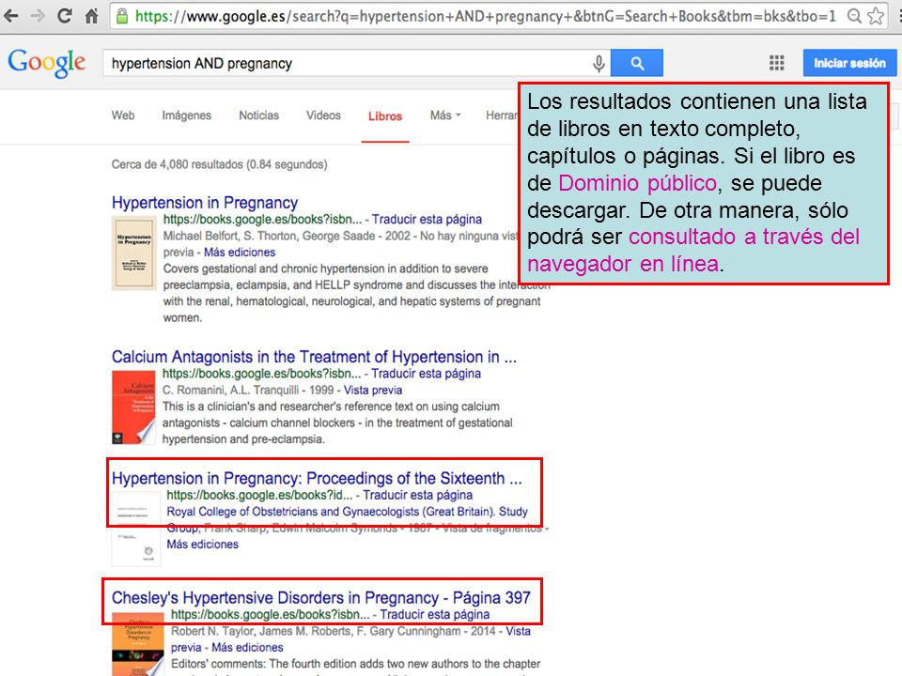This screenshot has width=902, height=676.
Task: Click Traducir esta página for first result
Action: coord(427,219)
